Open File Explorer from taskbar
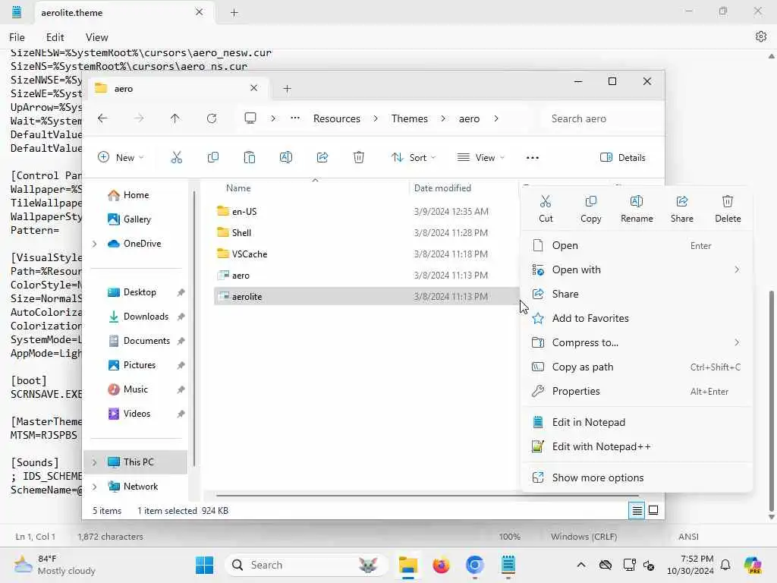Image resolution: width=777 pixels, height=583 pixels. 407,565
